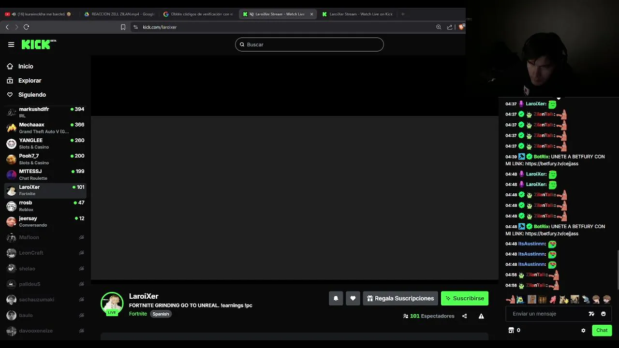Viewport: 619px width, 348px height.
Task: Open jeersay Conversando channel in sidebar
Action: pos(45,221)
